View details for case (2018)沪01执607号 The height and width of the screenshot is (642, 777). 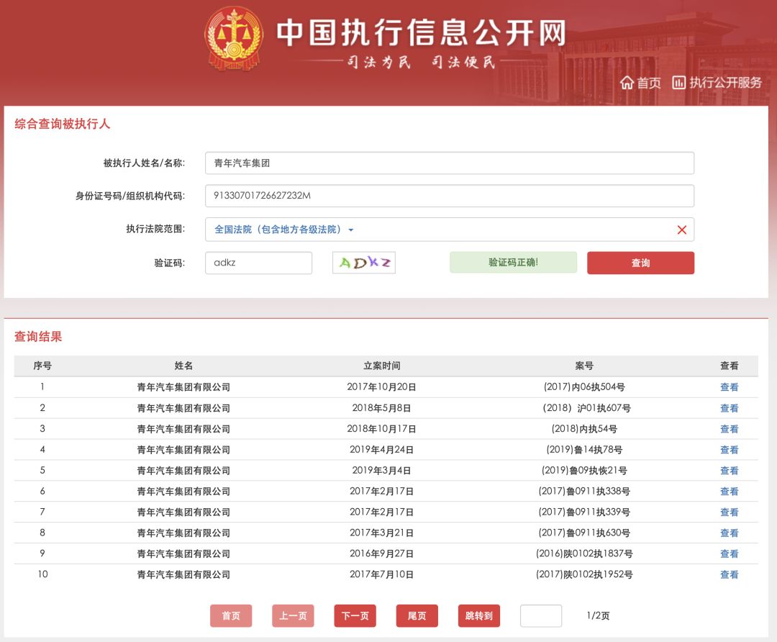click(x=729, y=408)
